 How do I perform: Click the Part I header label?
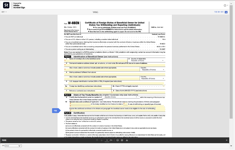click(x=67, y=57)
